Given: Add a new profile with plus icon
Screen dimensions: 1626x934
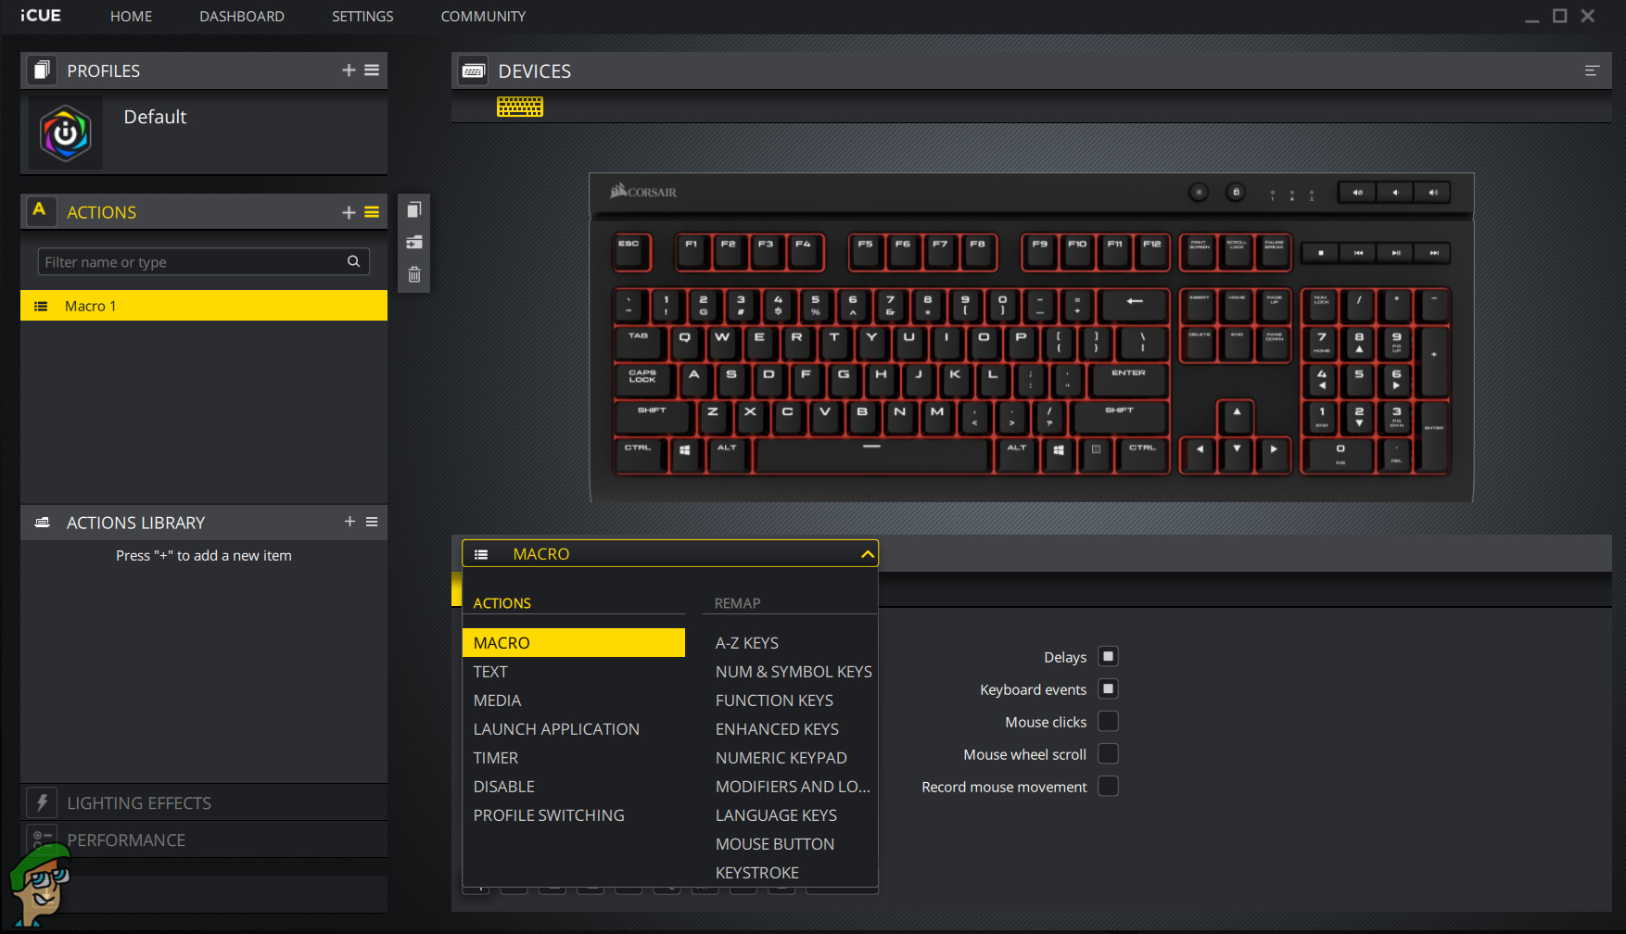Looking at the screenshot, I should [349, 70].
